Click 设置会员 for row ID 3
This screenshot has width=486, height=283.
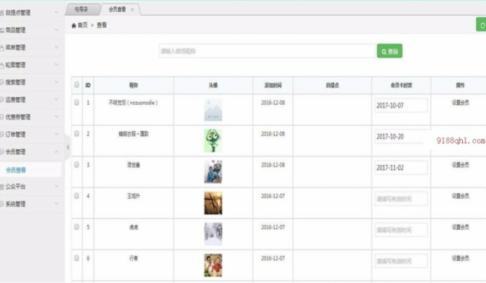pyautogui.click(x=460, y=165)
